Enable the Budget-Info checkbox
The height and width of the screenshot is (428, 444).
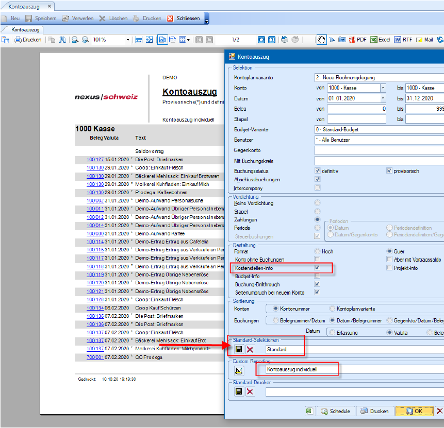pos(318,276)
